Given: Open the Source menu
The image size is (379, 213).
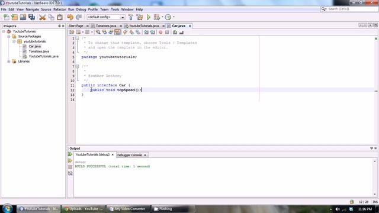Looking at the screenshot, I should (x=46, y=9).
